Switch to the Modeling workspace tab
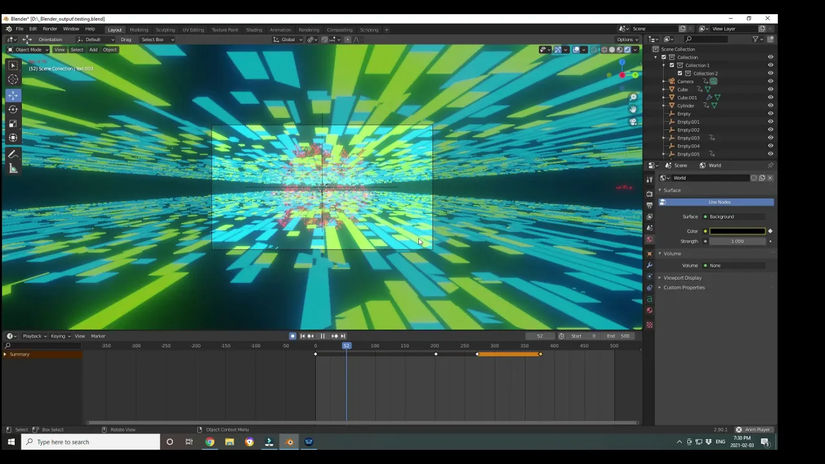Image resolution: width=825 pixels, height=464 pixels. [139, 30]
